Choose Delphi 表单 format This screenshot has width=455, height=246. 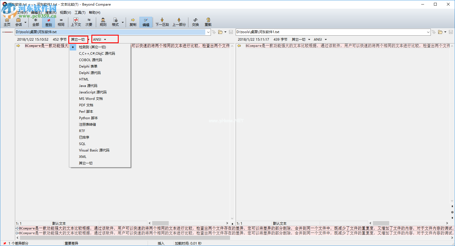tap(100, 66)
